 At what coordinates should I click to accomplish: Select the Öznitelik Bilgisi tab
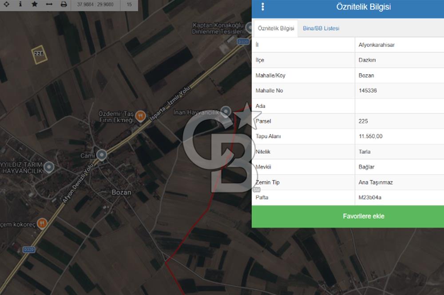tap(276, 28)
